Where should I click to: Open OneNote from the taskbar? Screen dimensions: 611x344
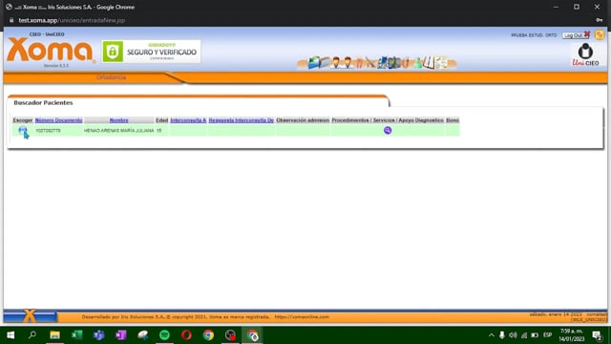[120, 335]
